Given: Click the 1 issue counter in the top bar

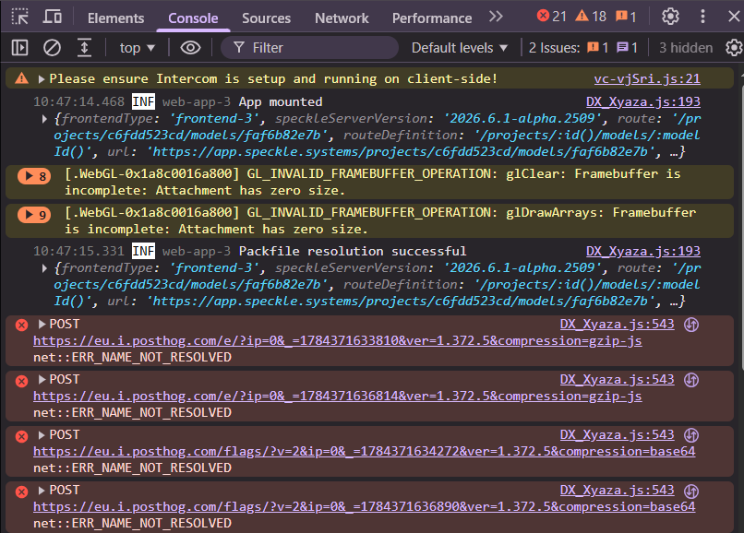Looking at the screenshot, I should coord(626,17).
